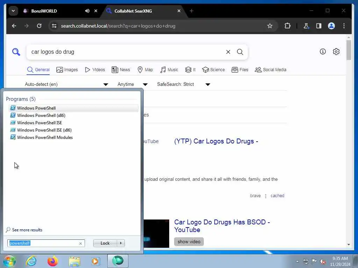Launch Windows PowerShell (x86)
This screenshot has height=268, width=358.
[73, 115]
